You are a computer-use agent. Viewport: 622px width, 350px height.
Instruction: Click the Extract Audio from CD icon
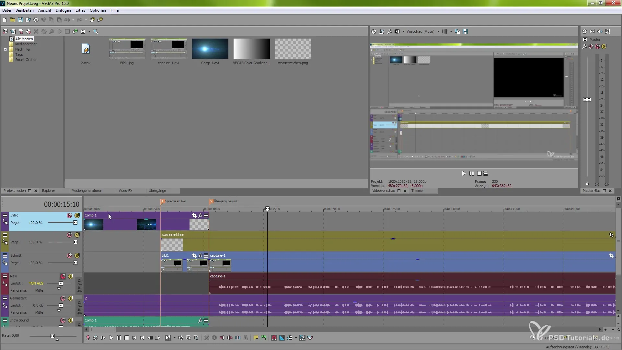click(x=29, y=31)
